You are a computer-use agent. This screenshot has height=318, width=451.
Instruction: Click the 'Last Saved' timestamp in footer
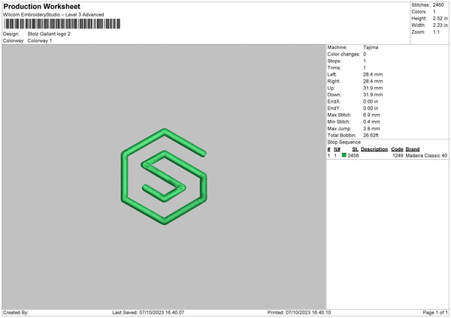[148, 313]
